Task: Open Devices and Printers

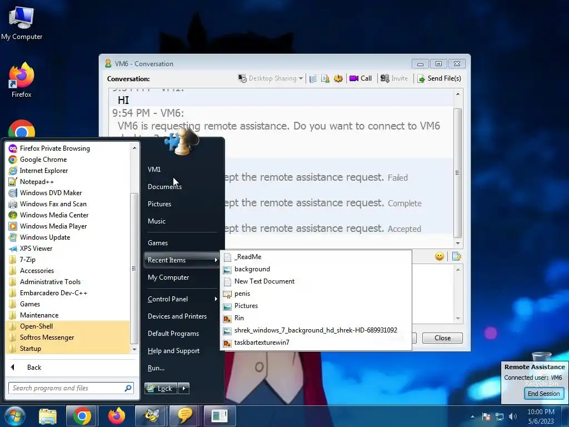Action: coord(177,316)
